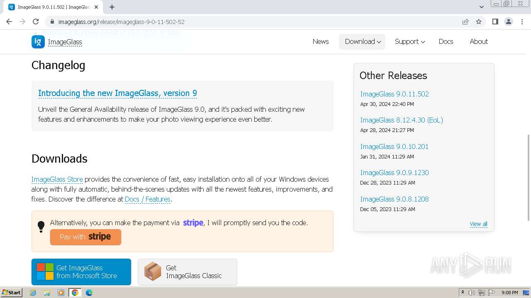The height and width of the screenshot is (298, 531).
Task: Click the ImageGlass brand name link
Action: [x=65, y=42]
